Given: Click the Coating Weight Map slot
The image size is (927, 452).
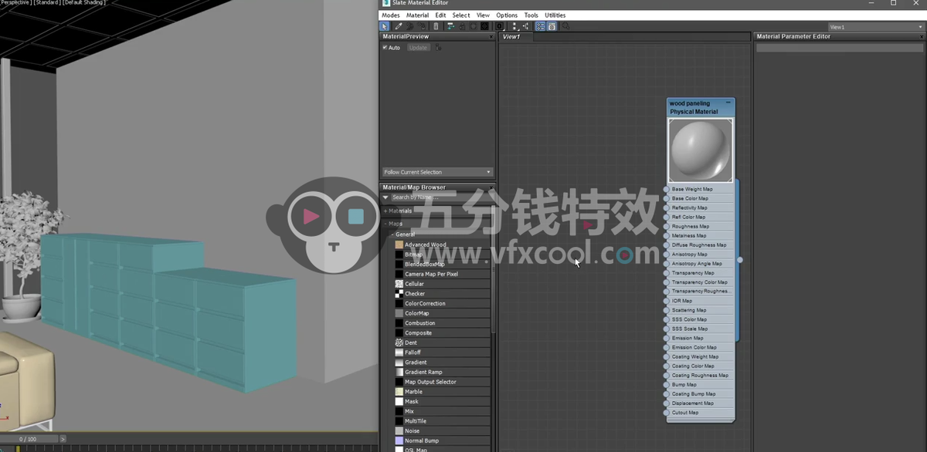Looking at the screenshot, I should point(700,356).
